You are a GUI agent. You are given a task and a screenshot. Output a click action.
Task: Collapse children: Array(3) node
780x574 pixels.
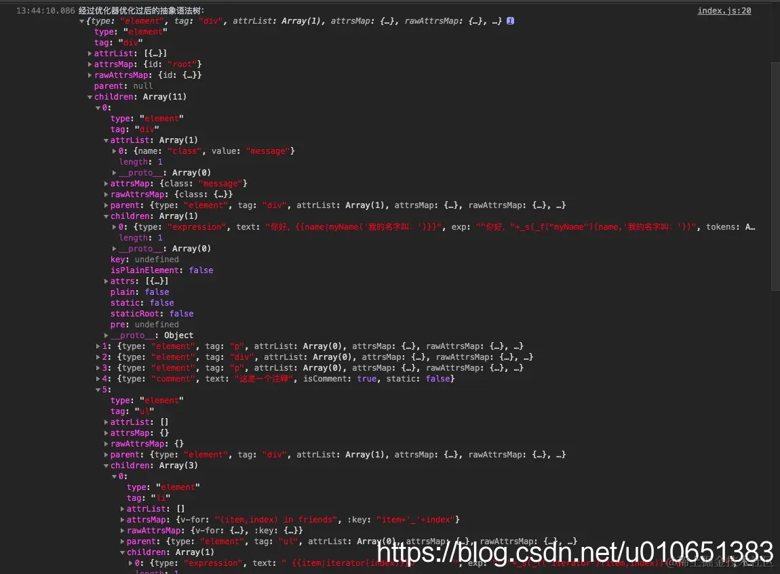106,466
